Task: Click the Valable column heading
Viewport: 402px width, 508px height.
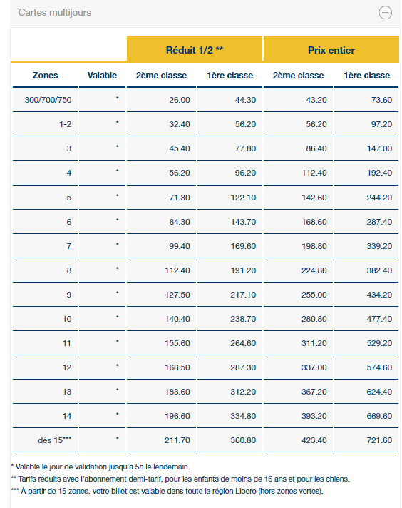Action: 102,76
